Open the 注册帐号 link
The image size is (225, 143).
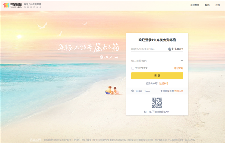[164, 83]
